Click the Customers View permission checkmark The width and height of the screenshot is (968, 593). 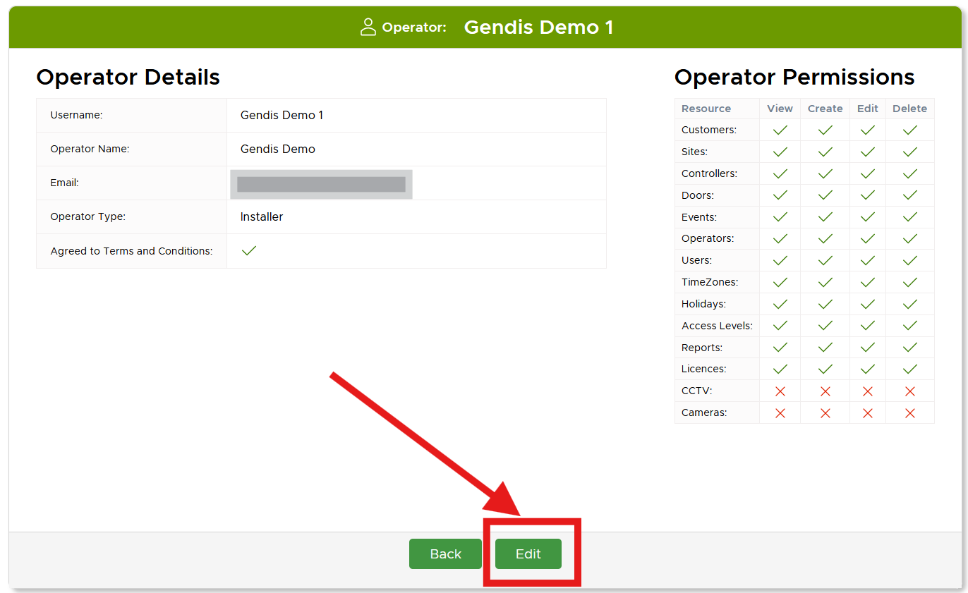click(x=780, y=130)
